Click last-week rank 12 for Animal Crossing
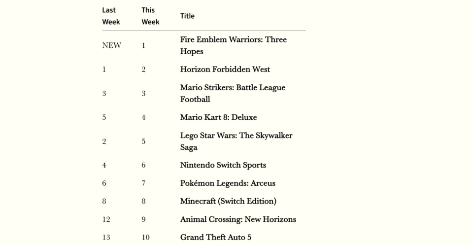473x245 pixels. (106, 219)
